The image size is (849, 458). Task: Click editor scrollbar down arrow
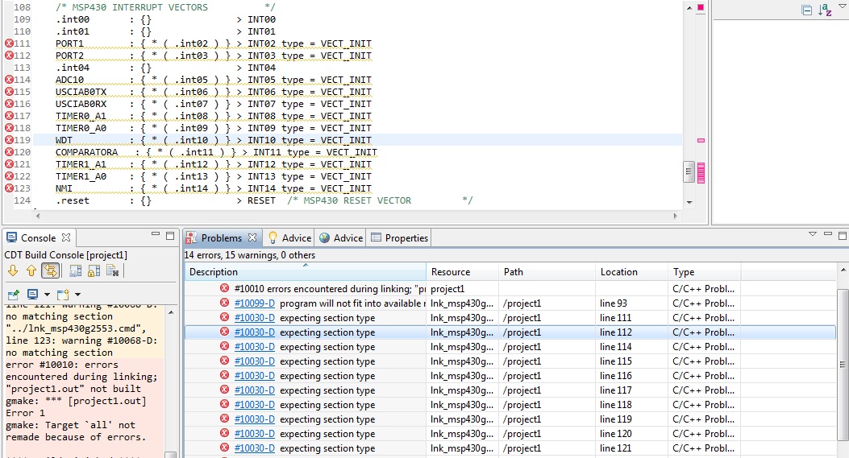click(x=689, y=202)
